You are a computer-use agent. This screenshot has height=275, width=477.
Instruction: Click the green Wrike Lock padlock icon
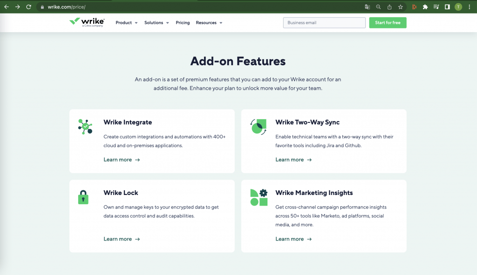(83, 197)
